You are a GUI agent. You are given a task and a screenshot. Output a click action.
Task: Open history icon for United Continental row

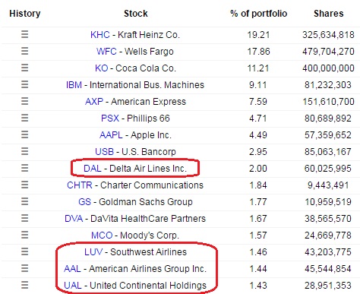[x=24, y=285]
